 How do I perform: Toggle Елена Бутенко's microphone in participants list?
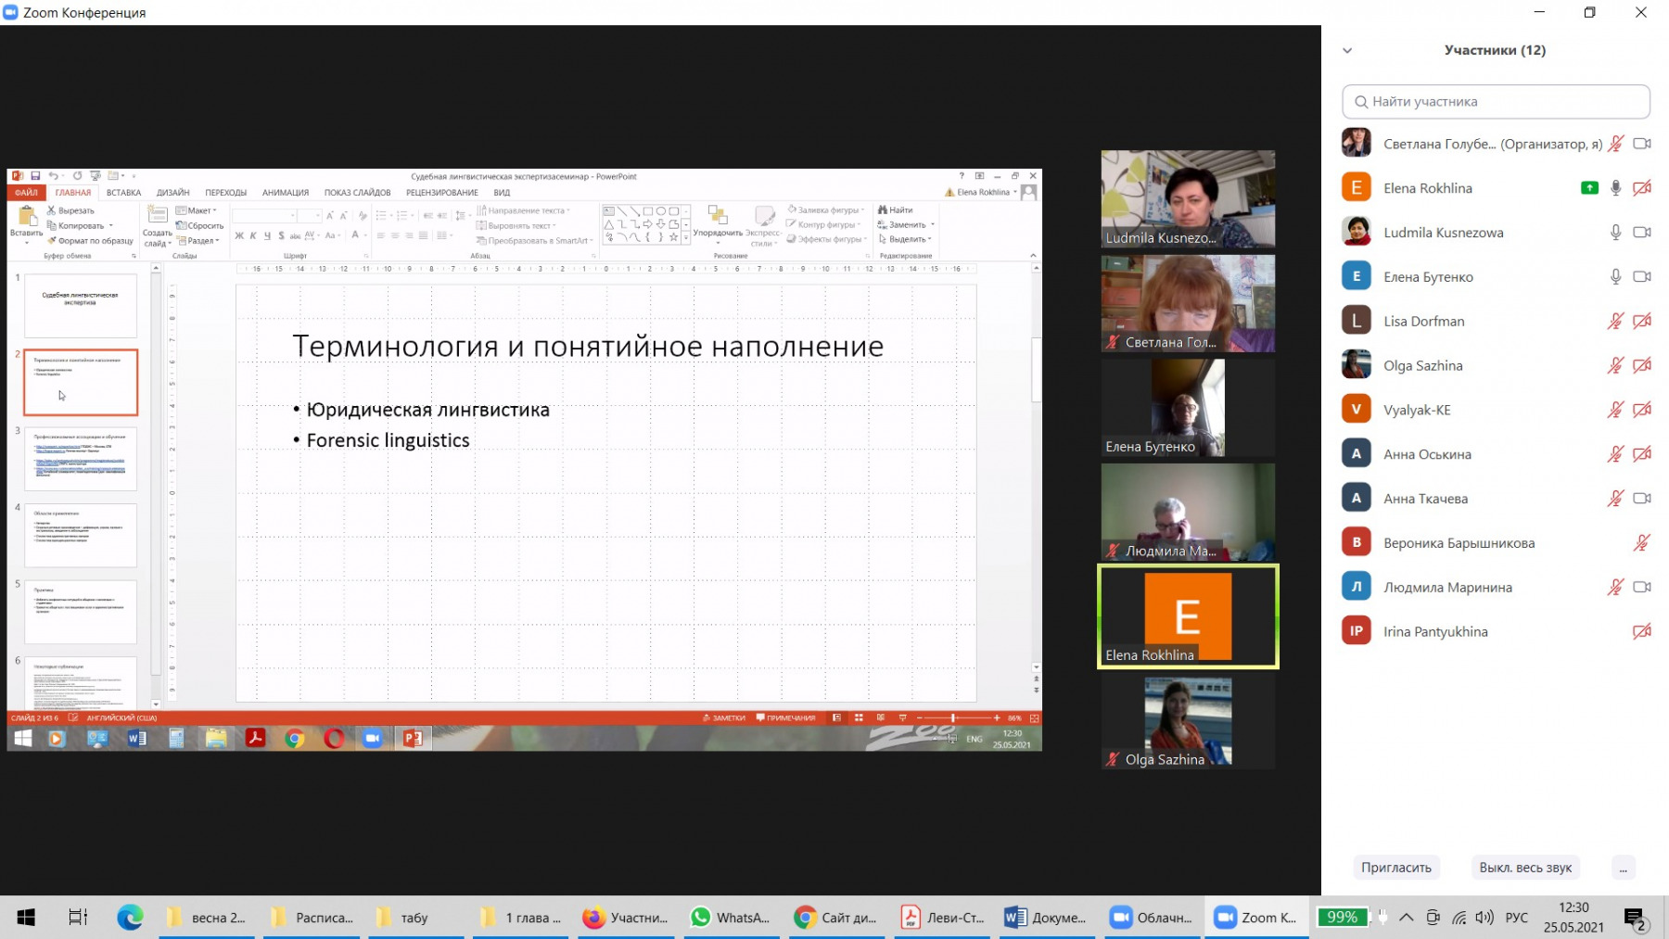click(x=1615, y=277)
